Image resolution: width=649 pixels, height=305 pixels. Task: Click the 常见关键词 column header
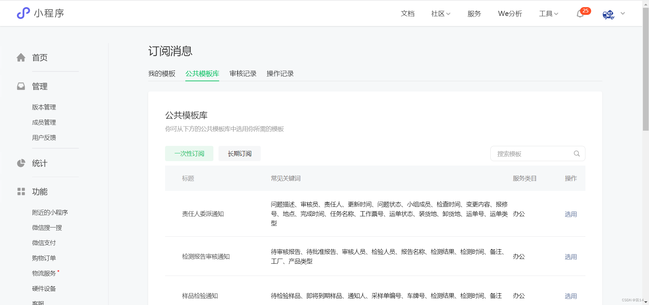(285, 178)
